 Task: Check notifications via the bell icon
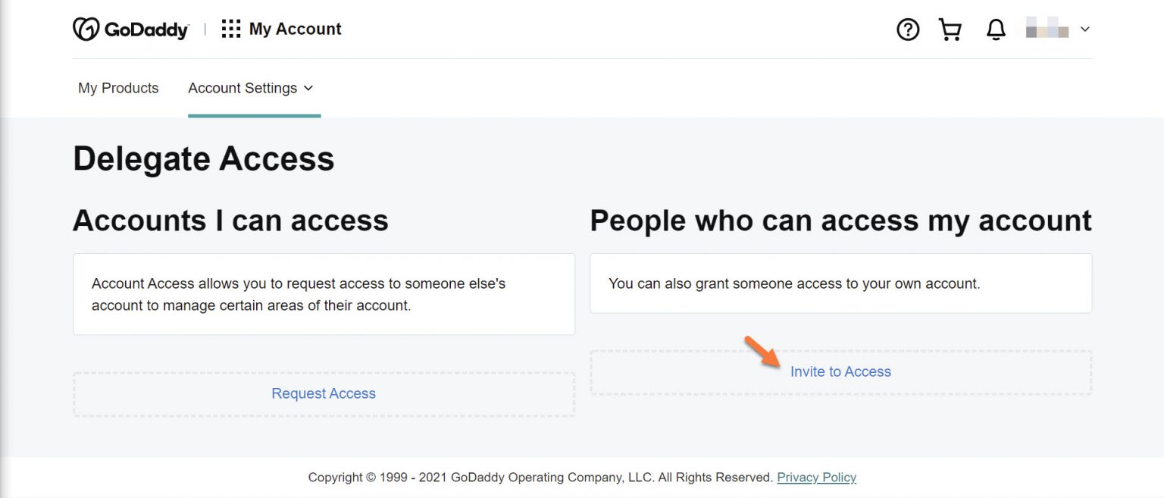[995, 29]
